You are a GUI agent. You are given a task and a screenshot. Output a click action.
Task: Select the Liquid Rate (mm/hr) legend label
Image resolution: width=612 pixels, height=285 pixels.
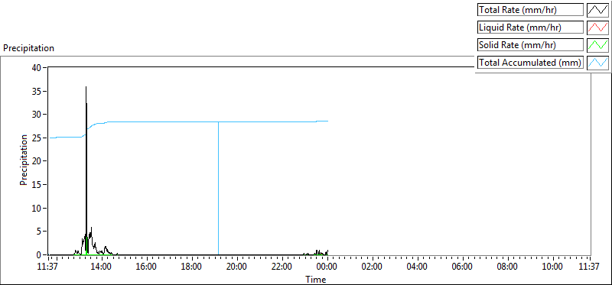click(x=530, y=28)
